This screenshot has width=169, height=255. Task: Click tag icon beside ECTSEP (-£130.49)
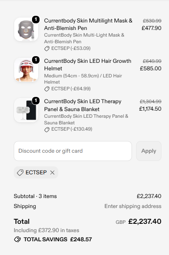click(x=47, y=129)
